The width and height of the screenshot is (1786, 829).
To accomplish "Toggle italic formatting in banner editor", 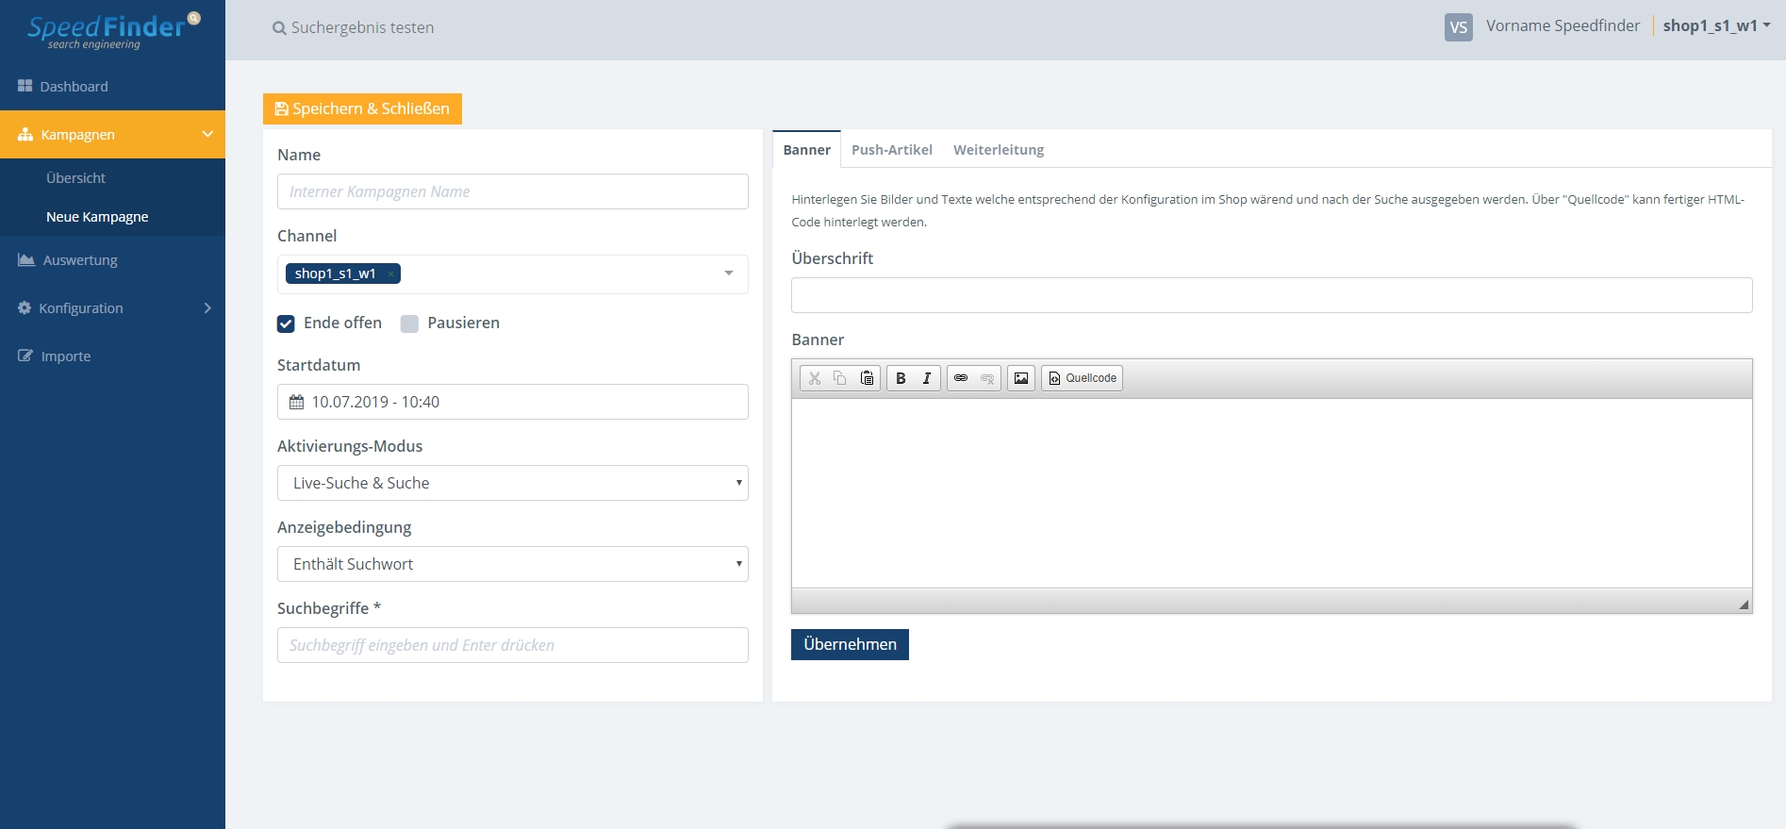I will [x=927, y=378].
